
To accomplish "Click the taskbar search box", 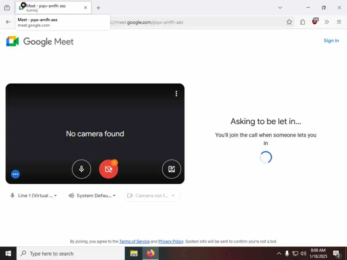I will (x=70, y=253).
